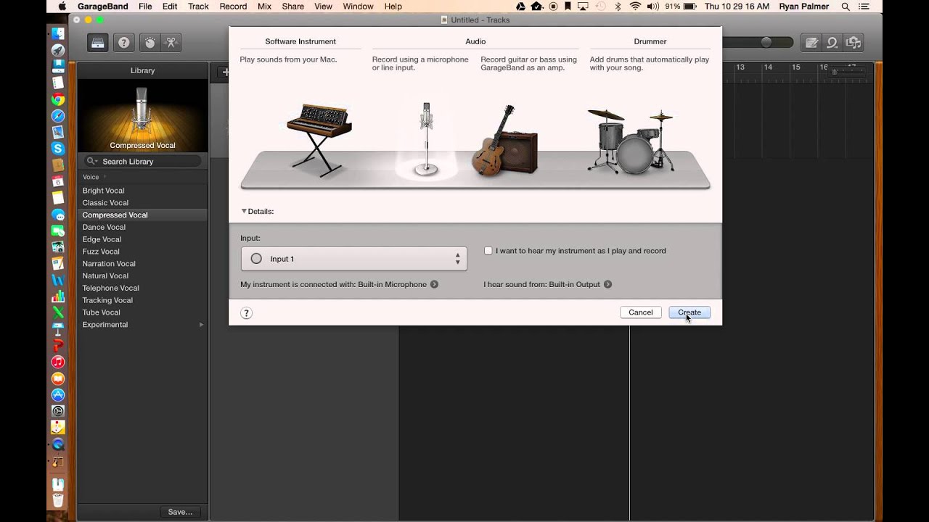Choose the microphone audio track type

(x=426, y=139)
